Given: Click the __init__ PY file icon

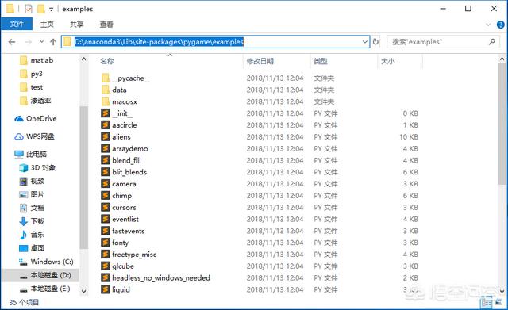Looking at the screenshot, I should click(x=106, y=113).
